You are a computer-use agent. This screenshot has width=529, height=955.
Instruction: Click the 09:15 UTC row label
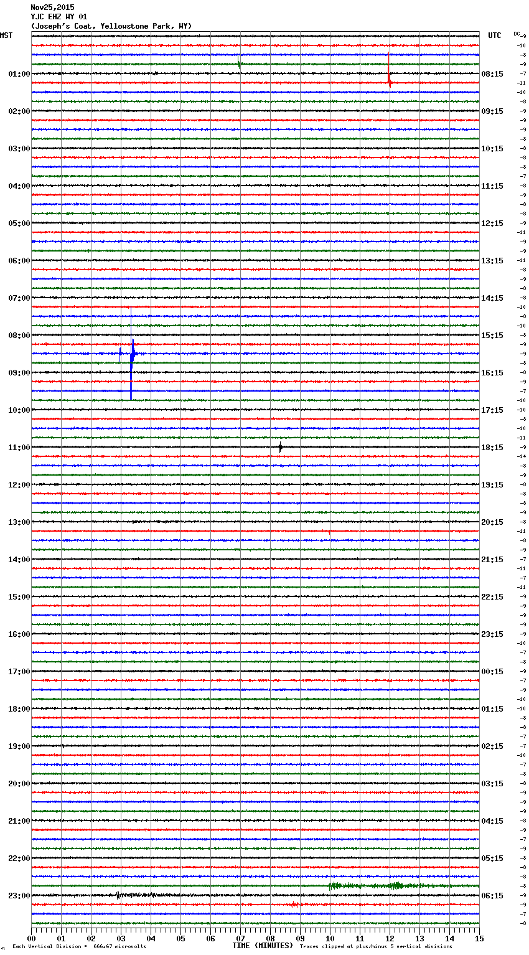click(492, 111)
